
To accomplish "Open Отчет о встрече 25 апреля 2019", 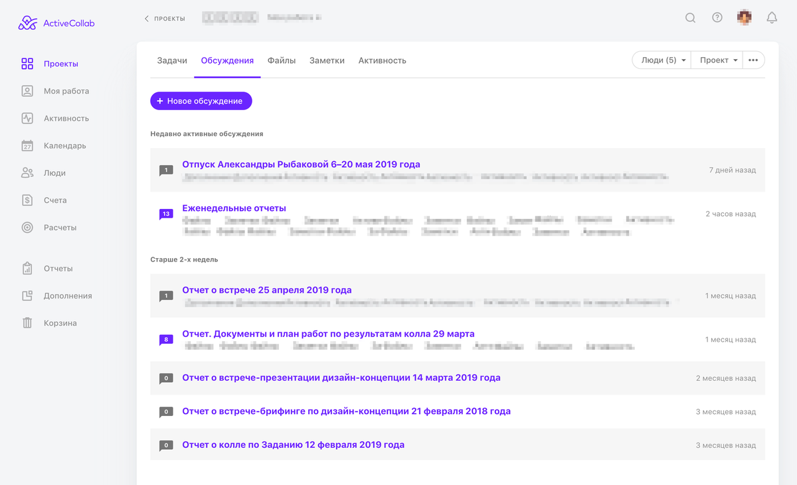I will 267,290.
